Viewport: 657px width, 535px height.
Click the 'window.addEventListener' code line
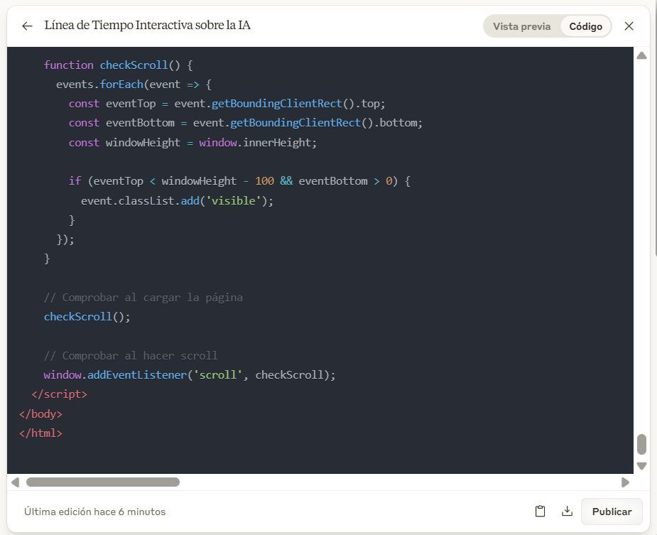[x=190, y=375]
